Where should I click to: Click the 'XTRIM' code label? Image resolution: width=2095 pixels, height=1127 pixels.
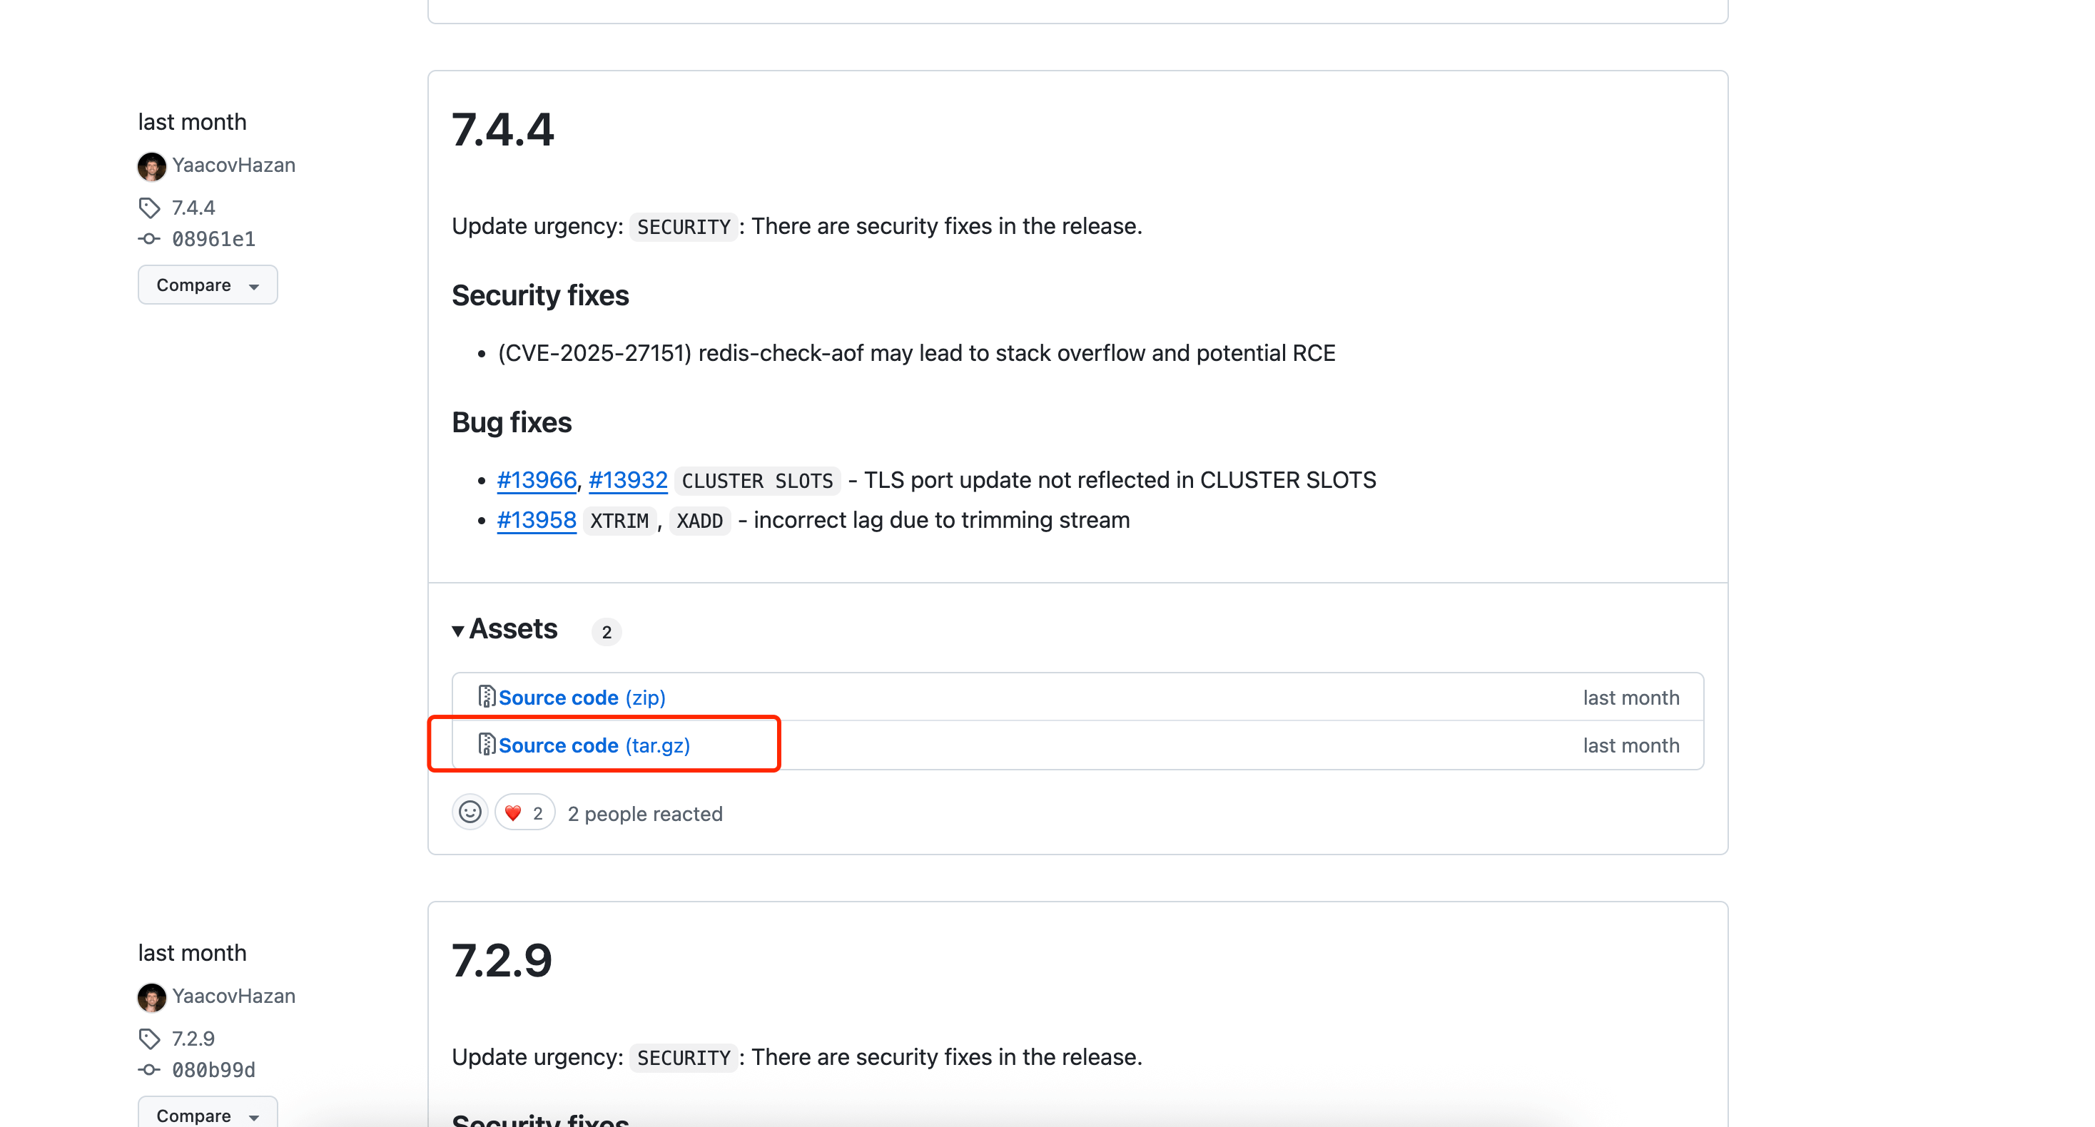click(x=619, y=521)
